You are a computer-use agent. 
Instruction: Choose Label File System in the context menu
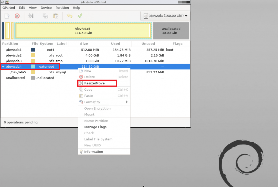[104, 139]
